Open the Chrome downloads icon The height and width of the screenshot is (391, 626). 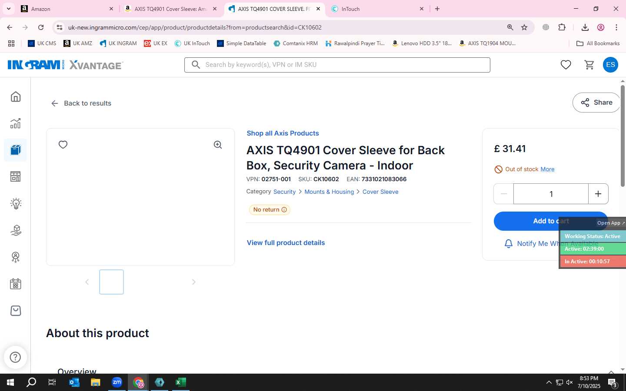[x=585, y=27]
